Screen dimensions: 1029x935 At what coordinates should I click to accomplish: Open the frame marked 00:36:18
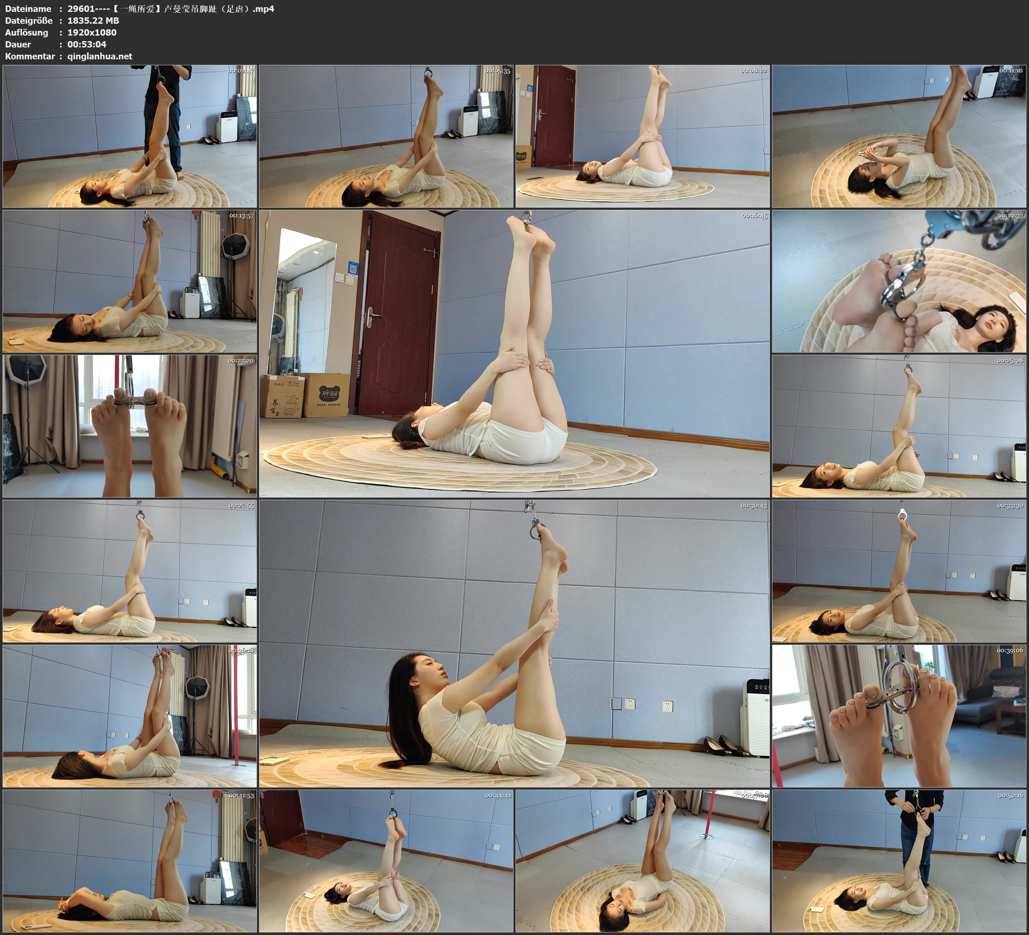(x=130, y=716)
